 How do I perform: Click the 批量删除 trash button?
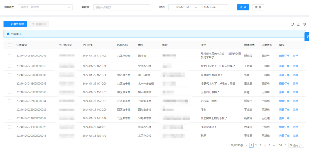[39, 24]
